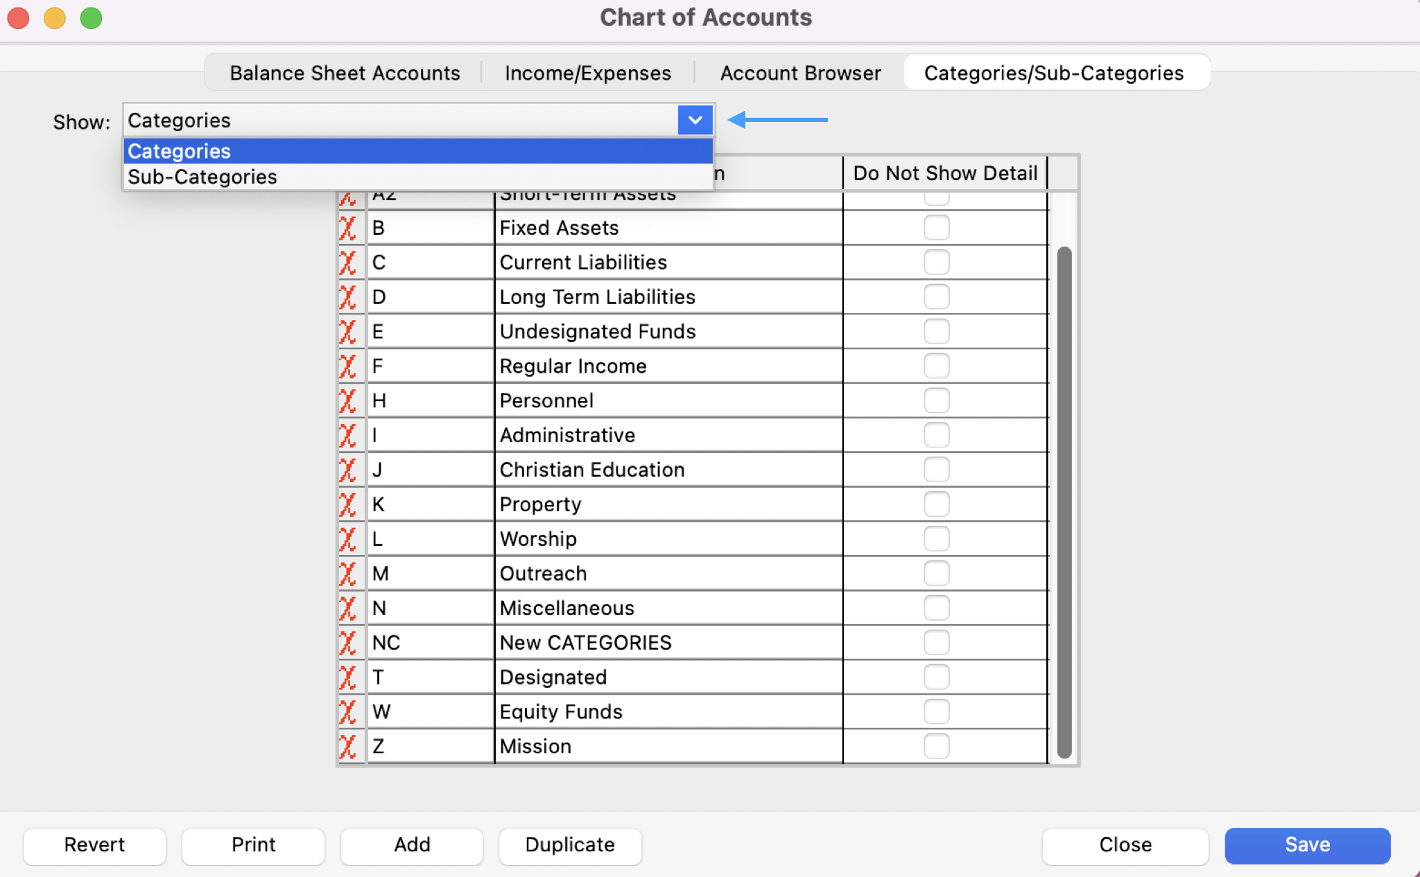
Task: Tick Do Not Show Detail for Designated
Action: (936, 677)
